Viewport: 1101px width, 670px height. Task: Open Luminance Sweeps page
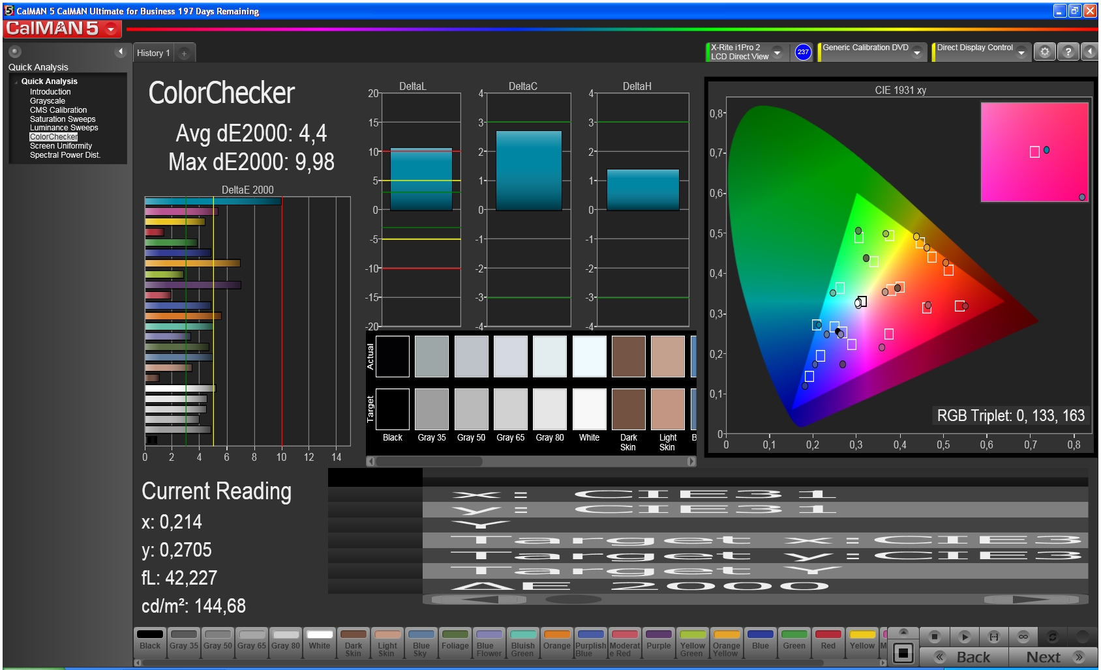64,128
